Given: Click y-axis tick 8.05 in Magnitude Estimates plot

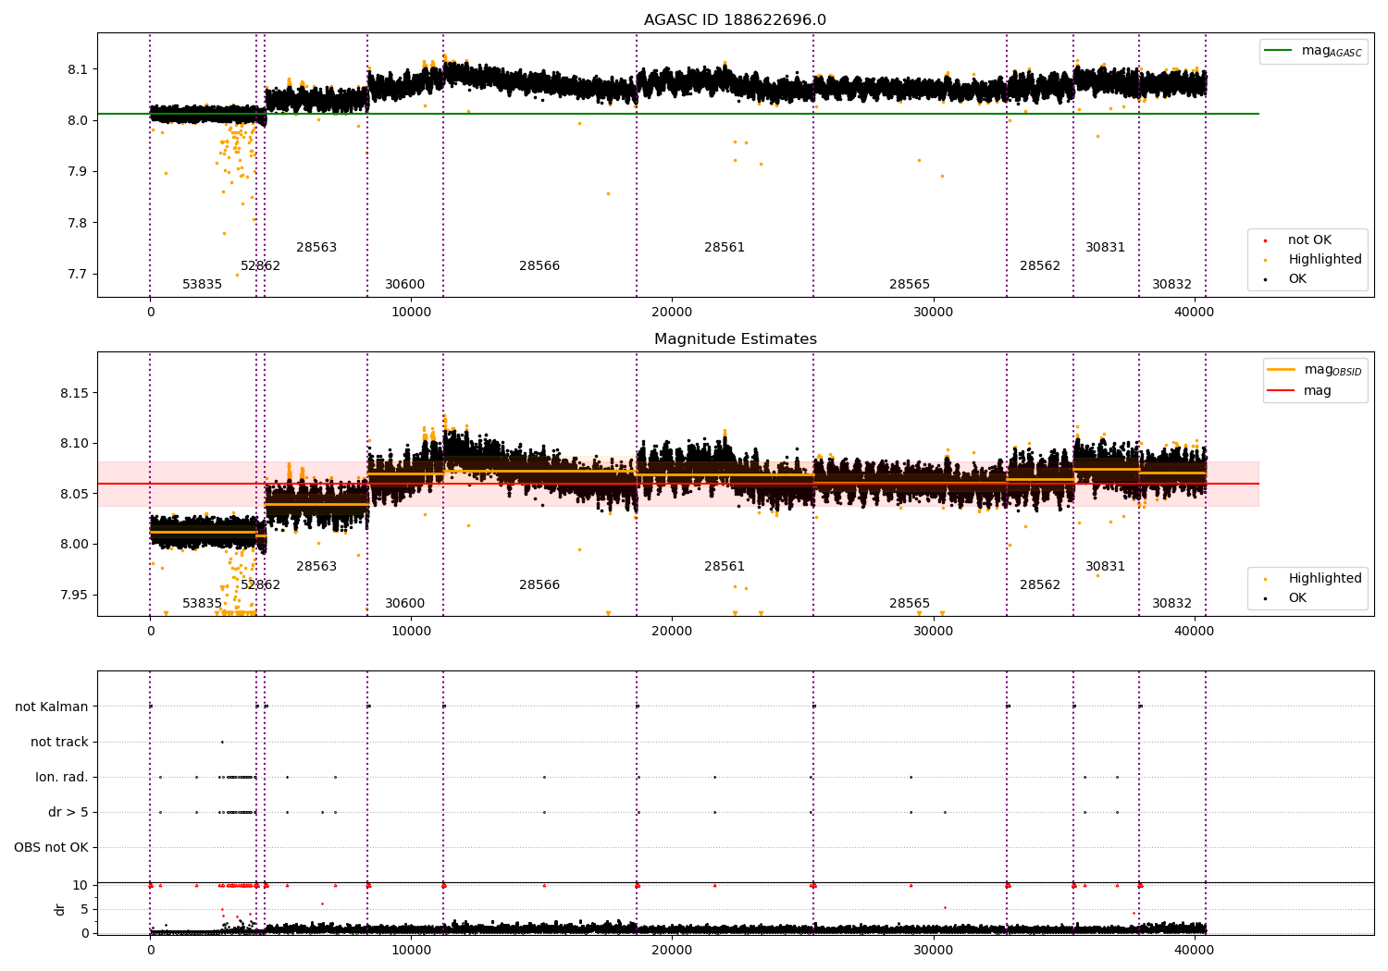Looking at the screenshot, I should [x=74, y=494].
